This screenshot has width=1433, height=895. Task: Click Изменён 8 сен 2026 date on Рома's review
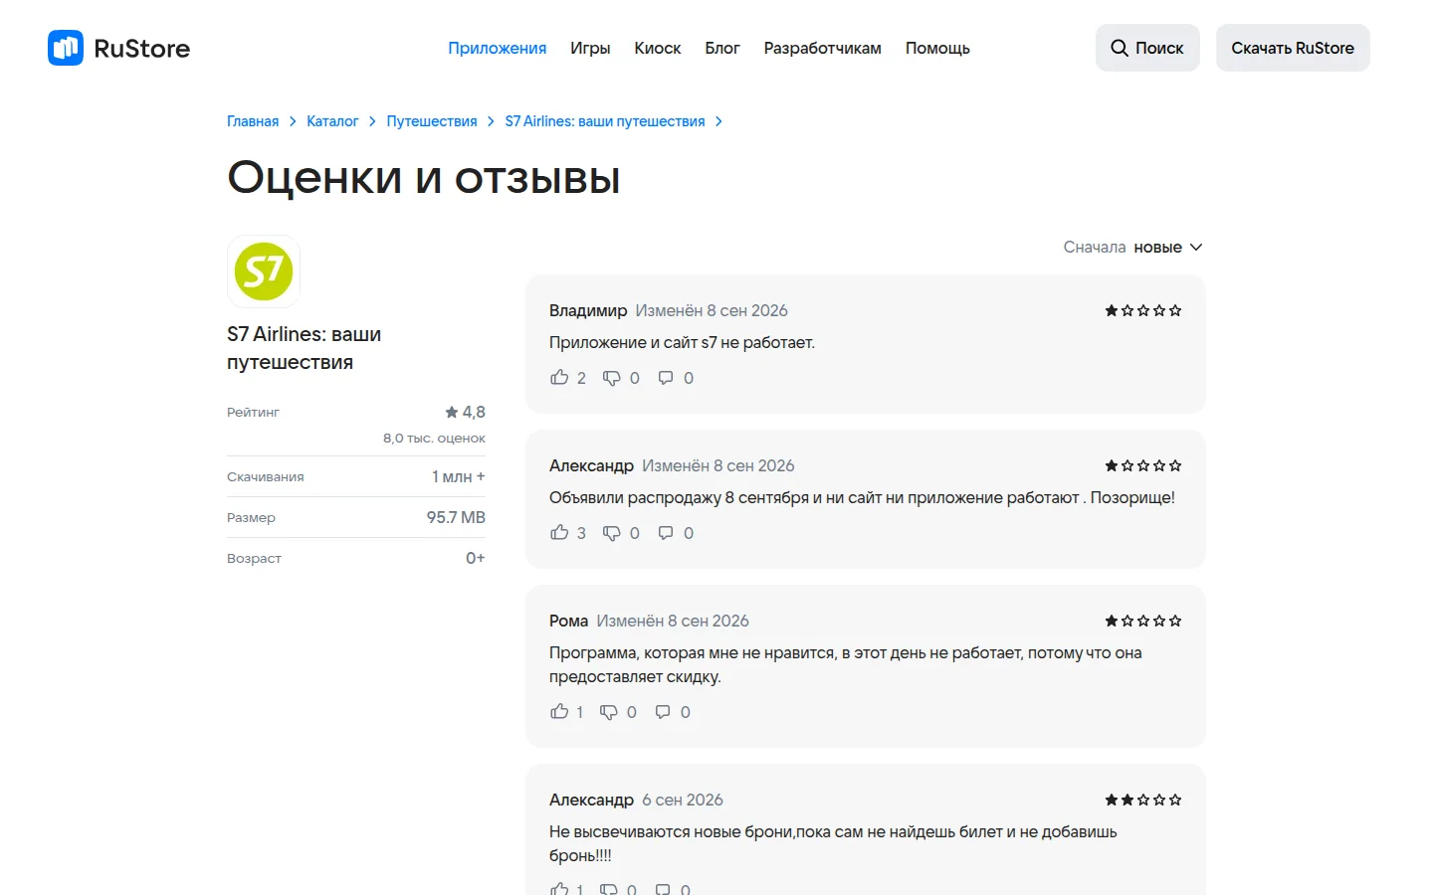click(x=673, y=621)
